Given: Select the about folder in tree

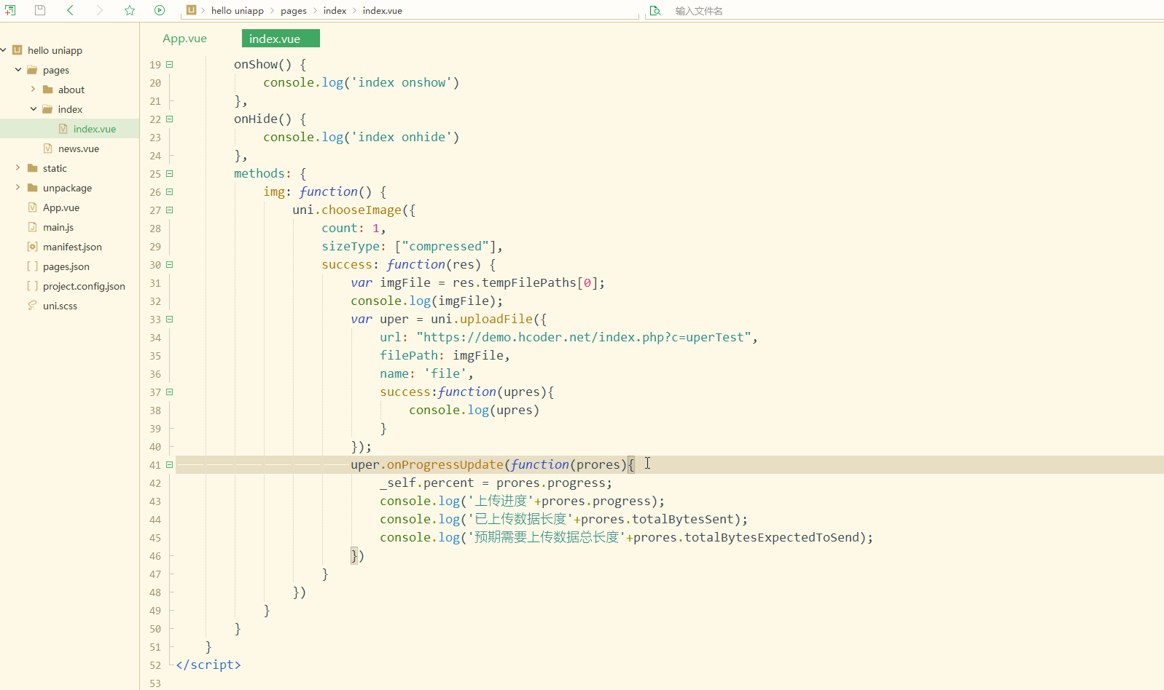Looking at the screenshot, I should click(71, 90).
